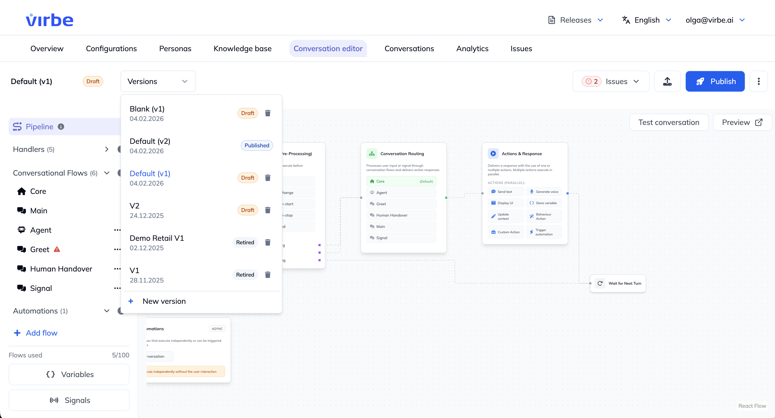Open the olga@virbe.ai account menu
The image size is (775, 418).
(715, 20)
